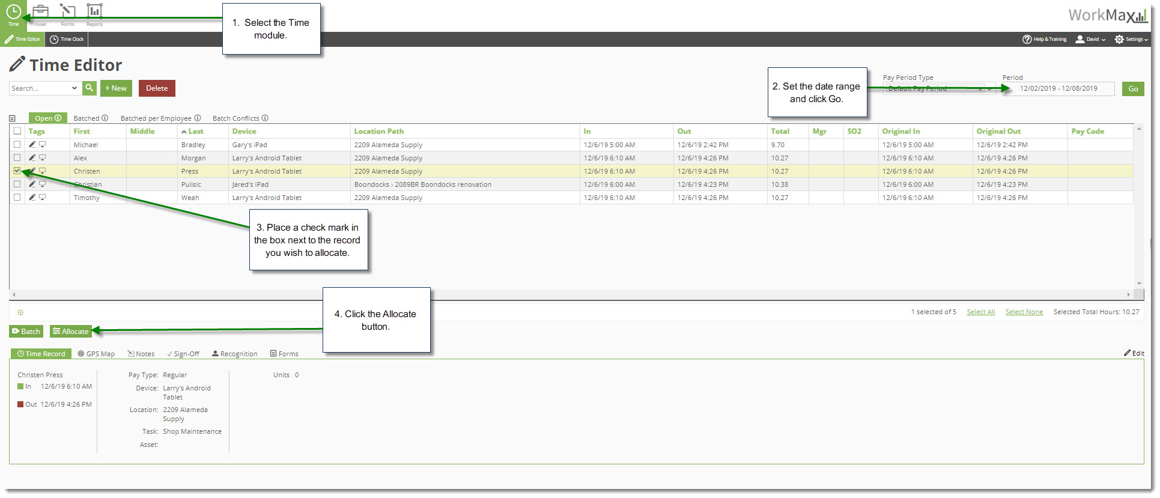Screen dimensions: 1160x498
Task: Click the collapse icon left of Open tab
Action: coord(13,118)
